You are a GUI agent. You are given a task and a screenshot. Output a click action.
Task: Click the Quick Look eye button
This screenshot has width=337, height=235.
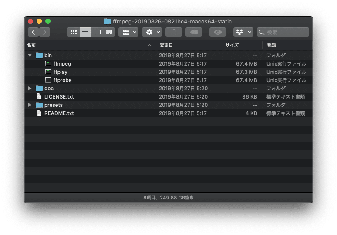tap(218, 32)
